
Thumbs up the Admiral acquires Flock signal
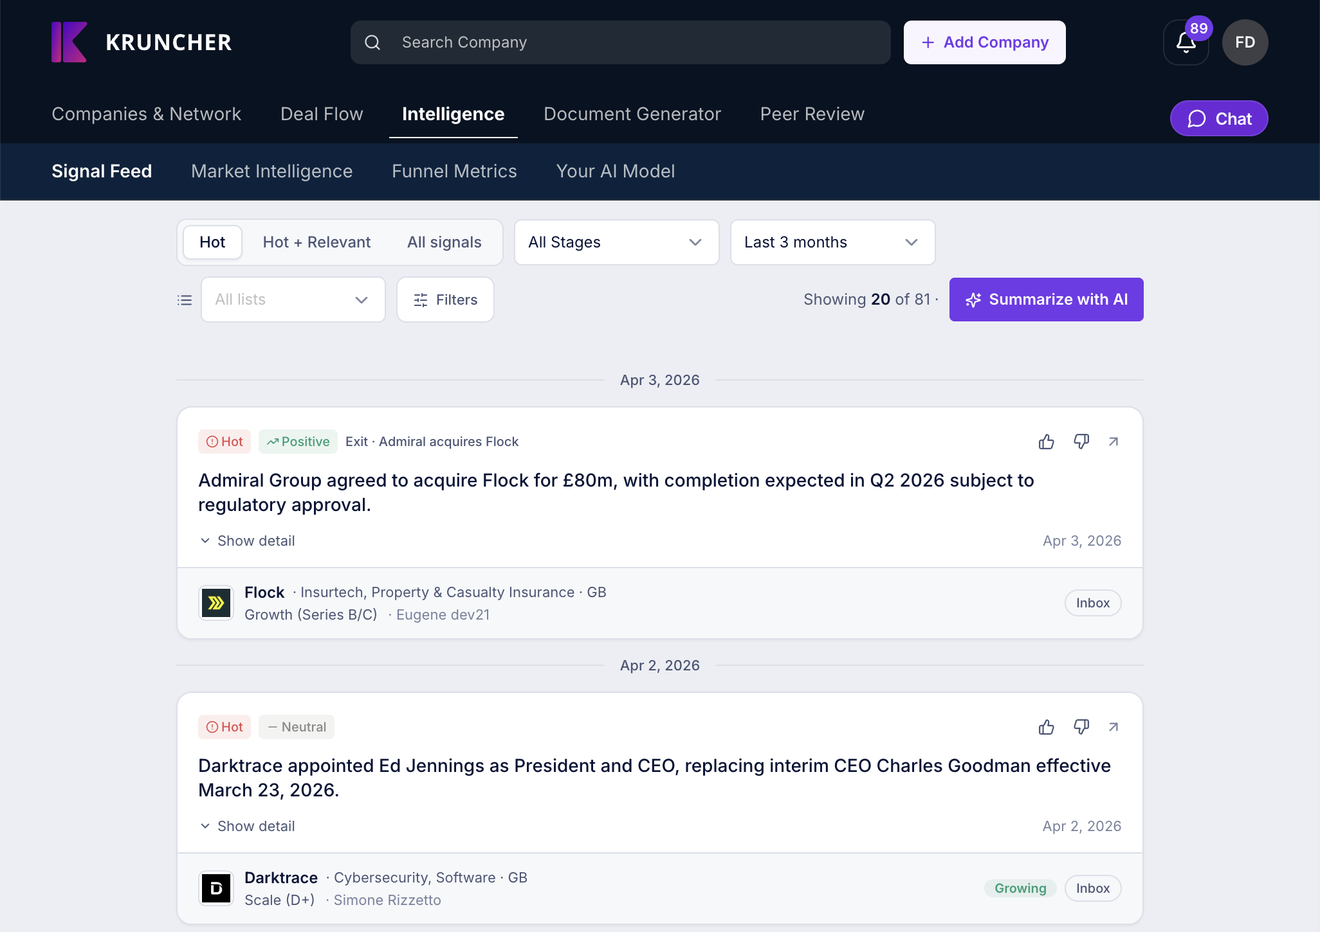click(x=1046, y=442)
